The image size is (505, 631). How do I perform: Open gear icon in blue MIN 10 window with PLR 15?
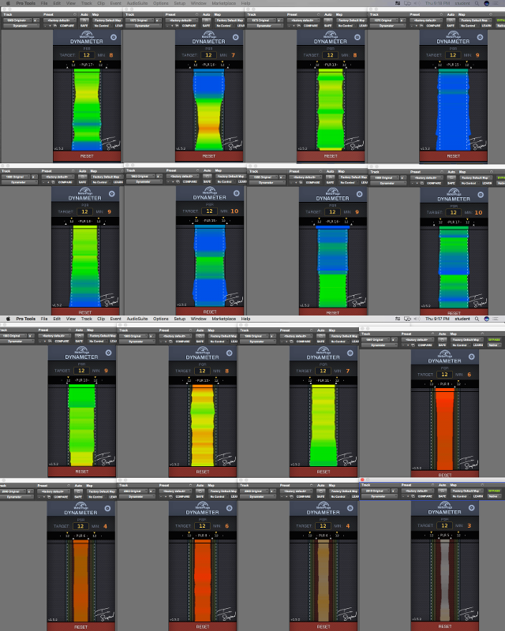(x=237, y=193)
